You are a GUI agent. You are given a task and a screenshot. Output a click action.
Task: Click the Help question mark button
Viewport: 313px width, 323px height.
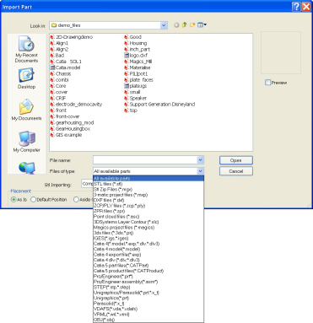click(296, 6)
